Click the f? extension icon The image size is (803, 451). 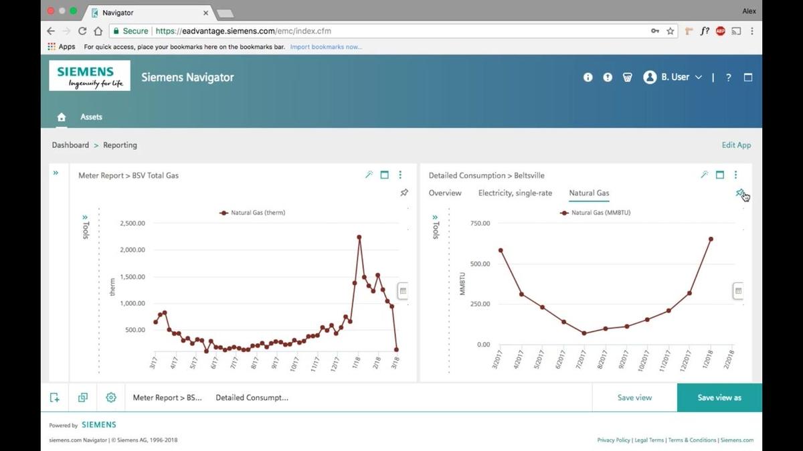coord(705,31)
